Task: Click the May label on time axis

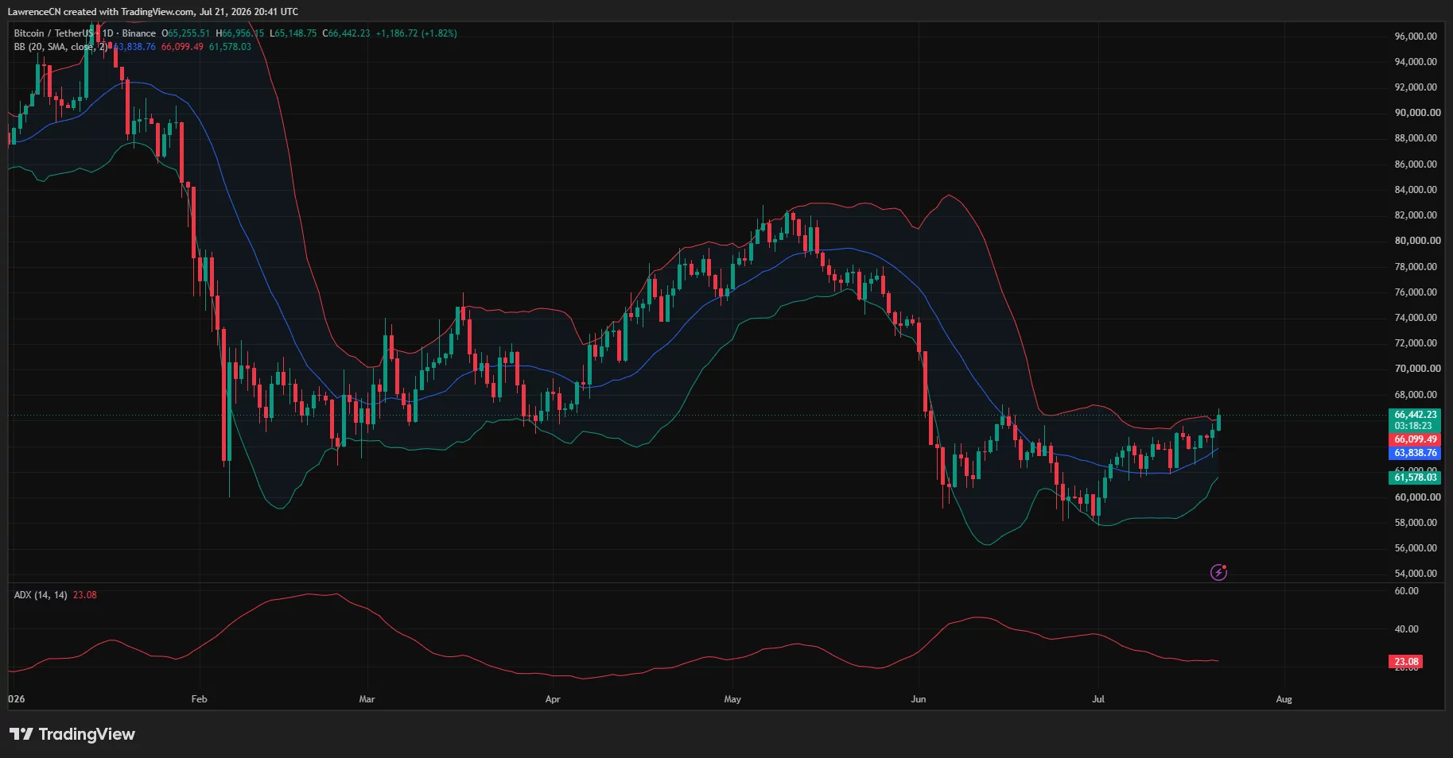Action: (x=732, y=699)
